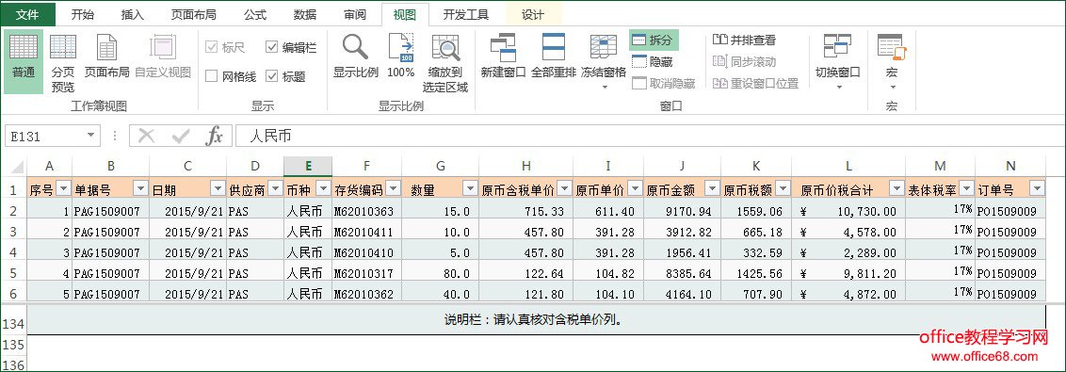Open the 文件 File tab
1066x372 pixels.
pos(27,14)
